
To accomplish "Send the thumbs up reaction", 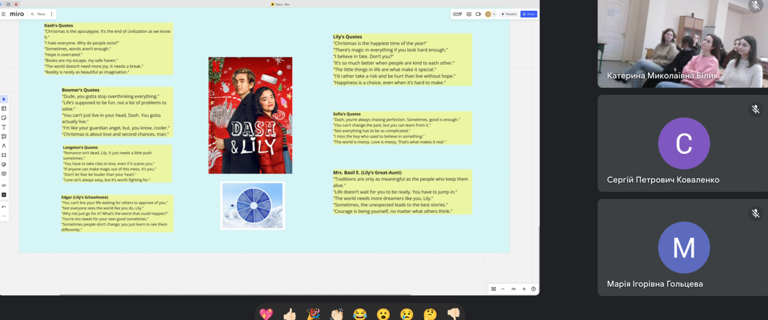I will click(x=290, y=314).
